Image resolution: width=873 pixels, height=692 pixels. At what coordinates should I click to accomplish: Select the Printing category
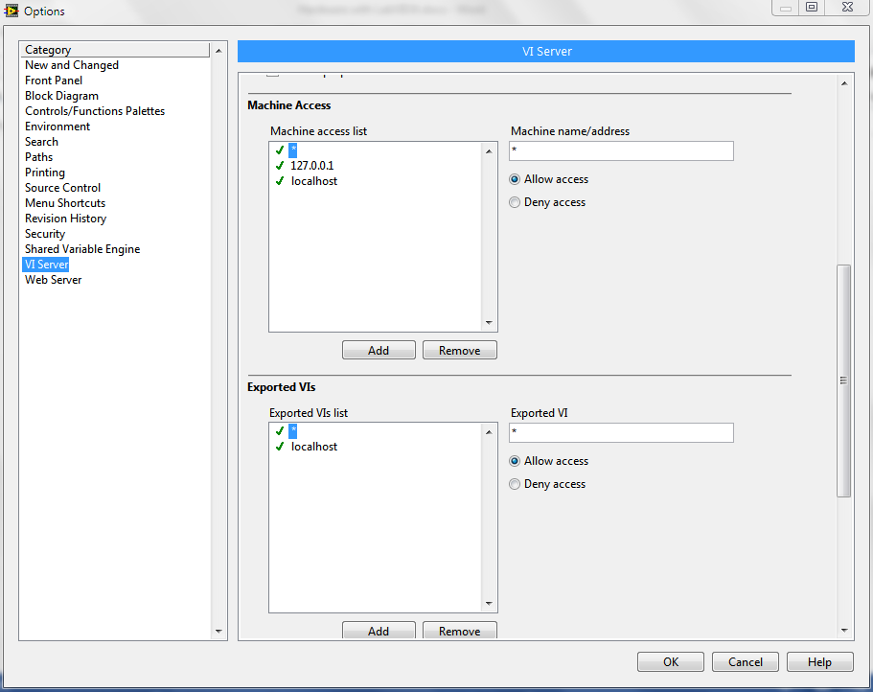click(x=44, y=173)
